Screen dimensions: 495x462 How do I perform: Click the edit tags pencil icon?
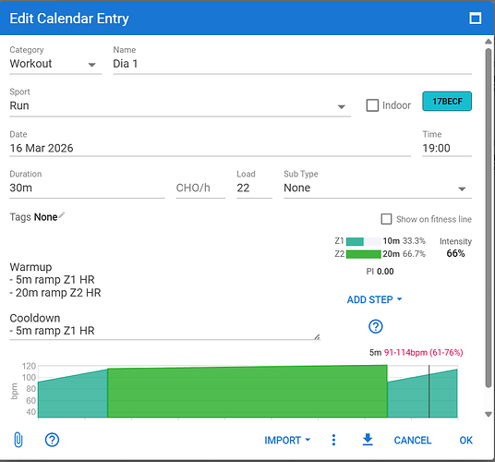62,215
